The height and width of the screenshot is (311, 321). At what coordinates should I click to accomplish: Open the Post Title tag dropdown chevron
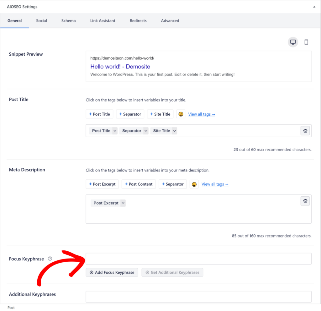115,131
